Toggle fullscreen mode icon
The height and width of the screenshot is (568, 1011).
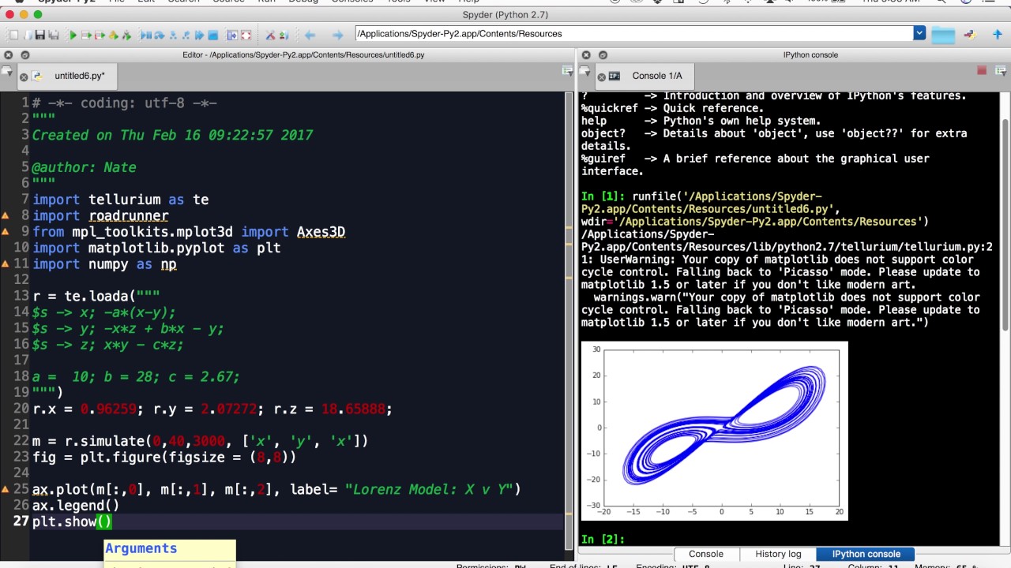246,35
